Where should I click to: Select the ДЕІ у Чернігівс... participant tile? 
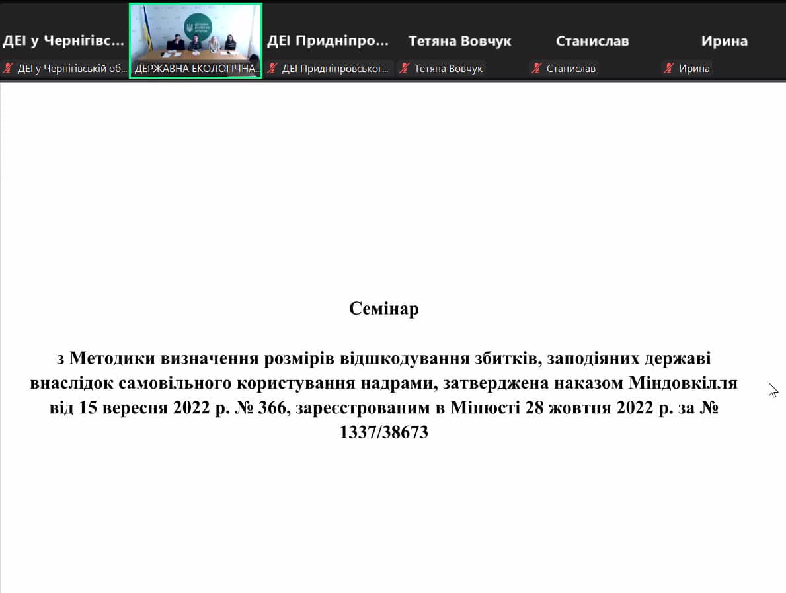tap(63, 40)
